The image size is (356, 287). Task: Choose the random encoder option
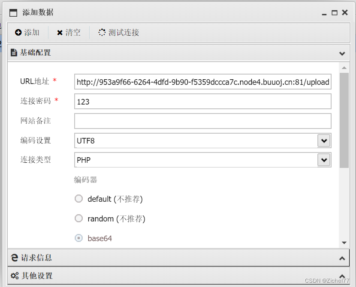(78, 218)
